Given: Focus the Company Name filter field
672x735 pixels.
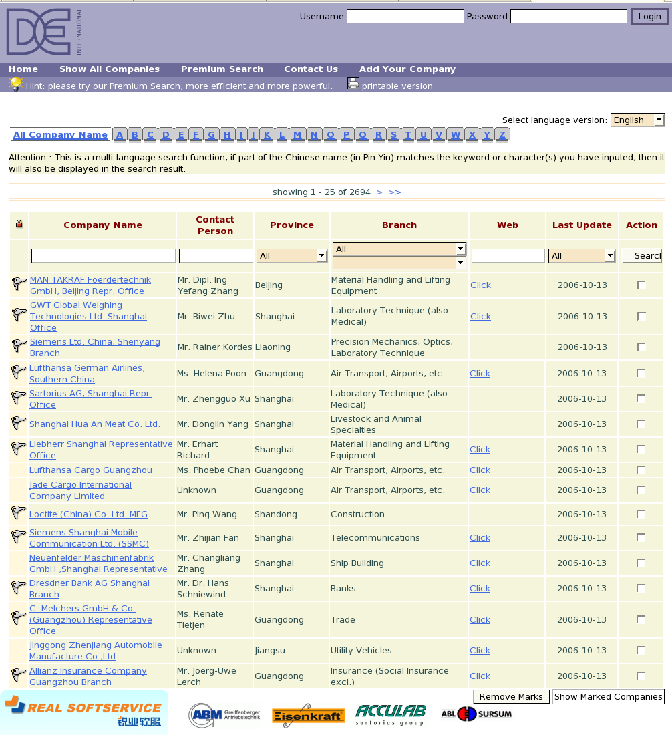Looking at the screenshot, I should (x=103, y=255).
